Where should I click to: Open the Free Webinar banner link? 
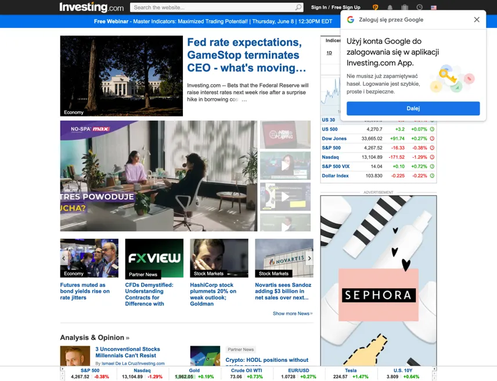tap(213, 21)
